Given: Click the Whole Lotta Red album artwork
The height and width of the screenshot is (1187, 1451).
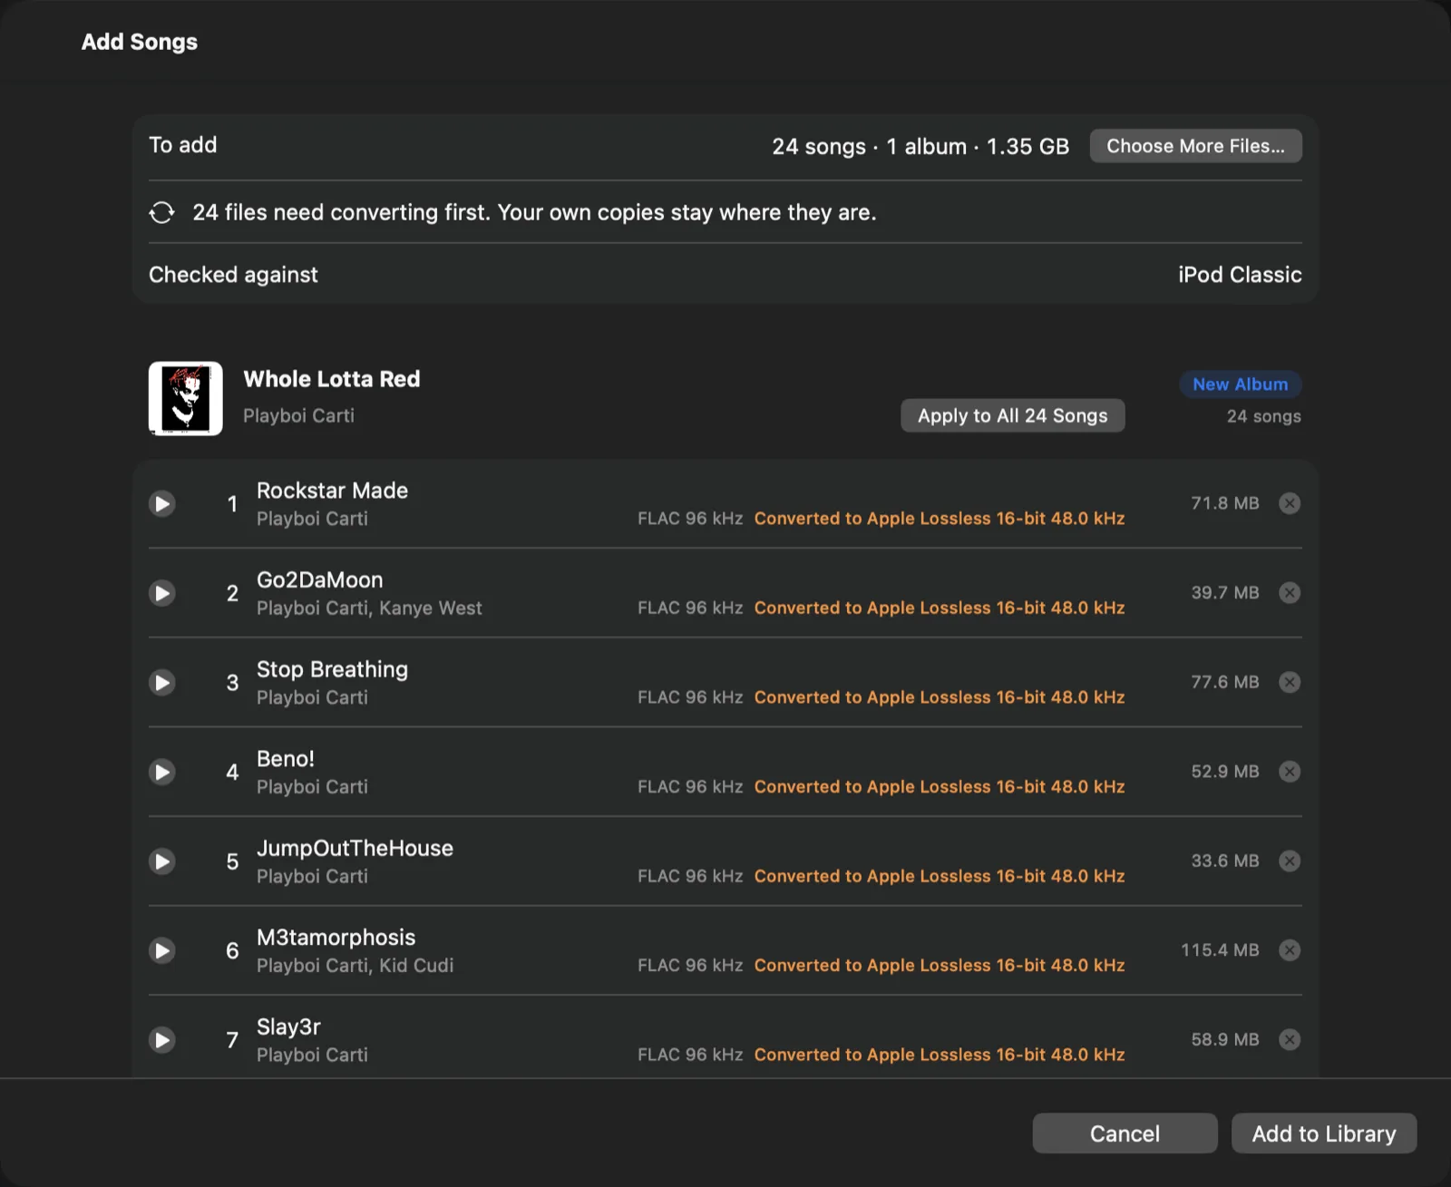Looking at the screenshot, I should (186, 399).
